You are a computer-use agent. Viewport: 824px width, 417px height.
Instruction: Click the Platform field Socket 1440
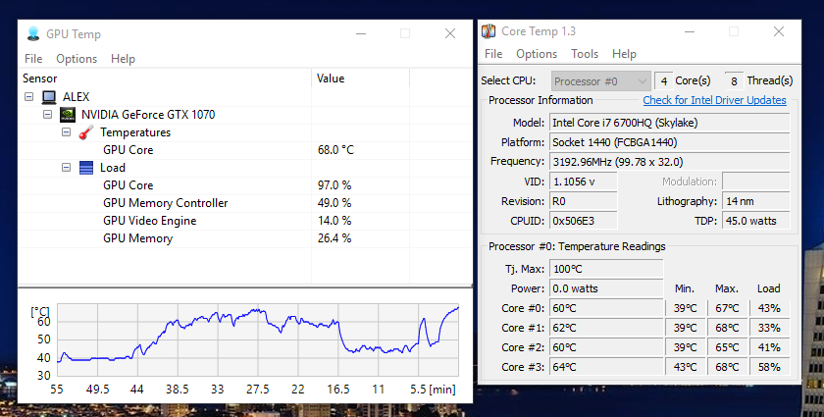(669, 142)
